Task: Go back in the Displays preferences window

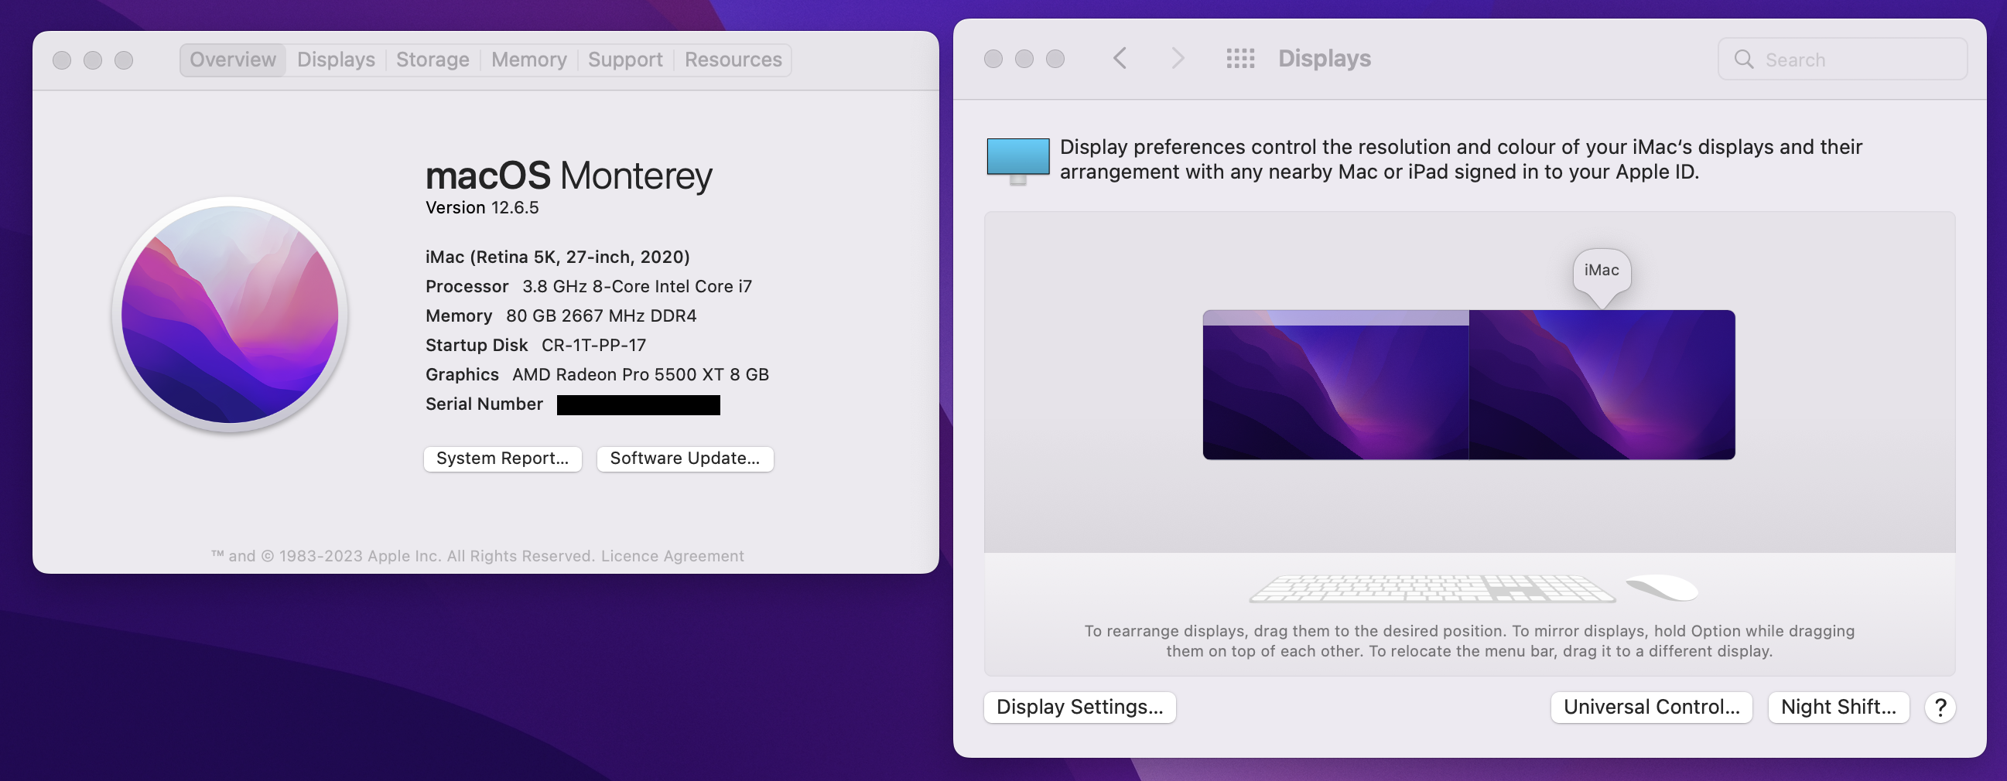Action: [x=1120, y=59]
